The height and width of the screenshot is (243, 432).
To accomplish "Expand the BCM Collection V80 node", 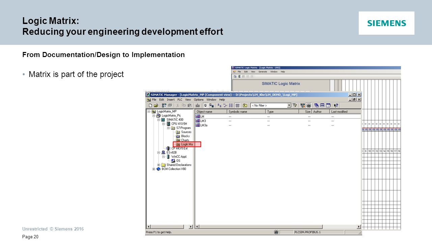I will point(154,169).
